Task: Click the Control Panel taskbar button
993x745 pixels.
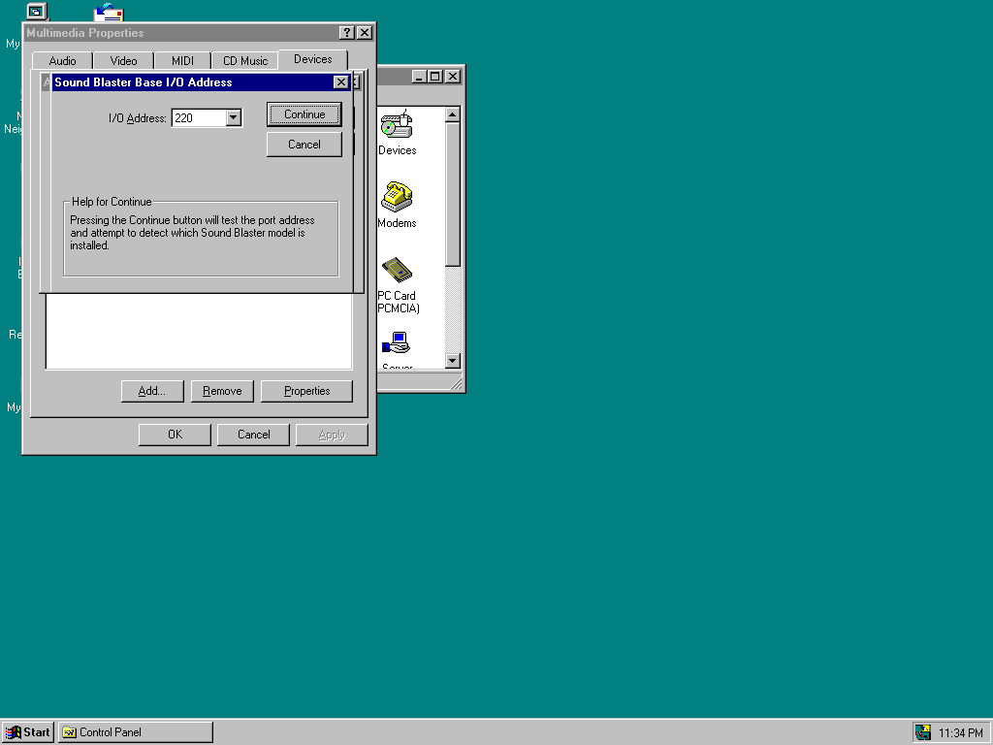Action: point(135,732)
